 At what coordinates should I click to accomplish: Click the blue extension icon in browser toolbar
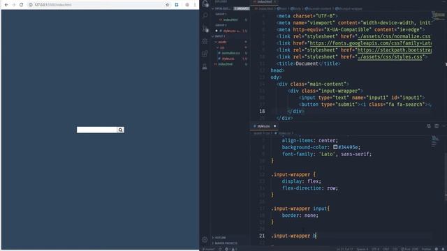click(x=177, y=5)
